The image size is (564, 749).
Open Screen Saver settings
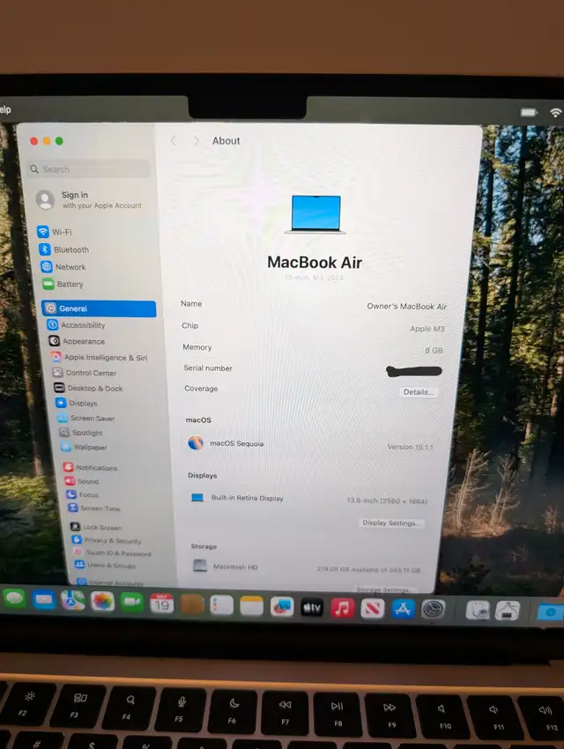(86, 418)
